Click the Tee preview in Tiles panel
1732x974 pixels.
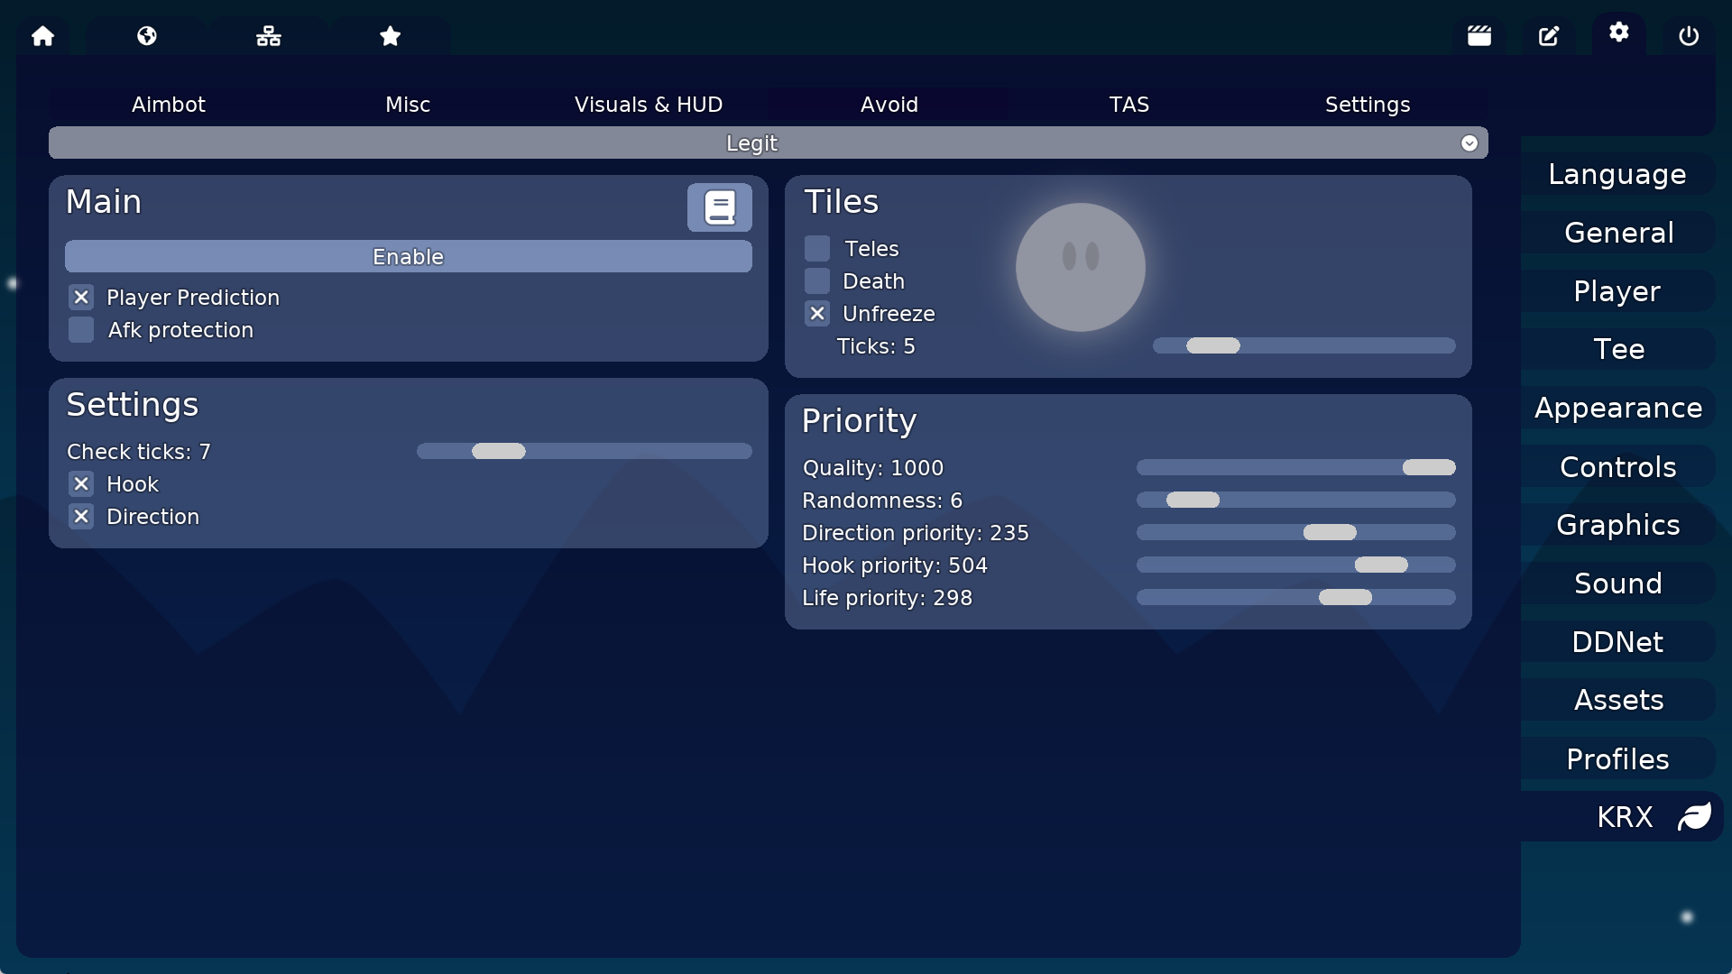pyautogui.click(x=1080, y=267)
